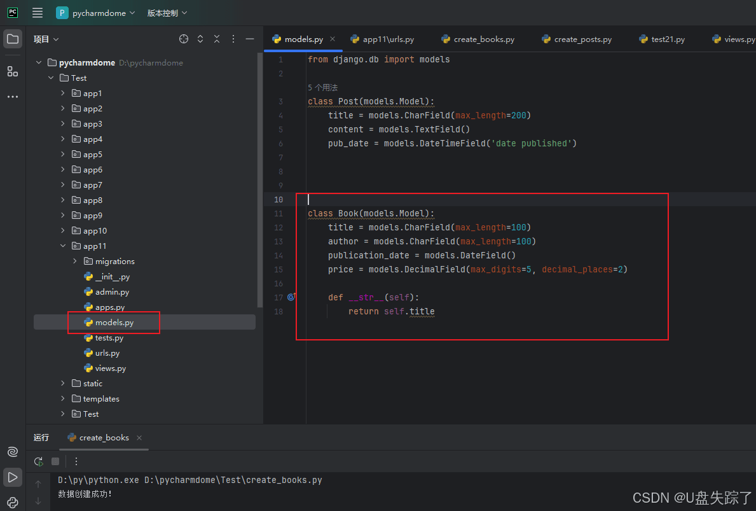Close the create_books run tab

[139, 438]
